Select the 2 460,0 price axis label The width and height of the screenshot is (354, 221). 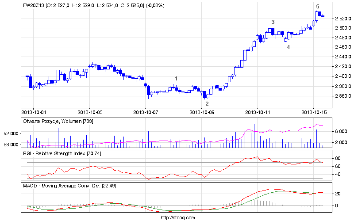(343, 47)
